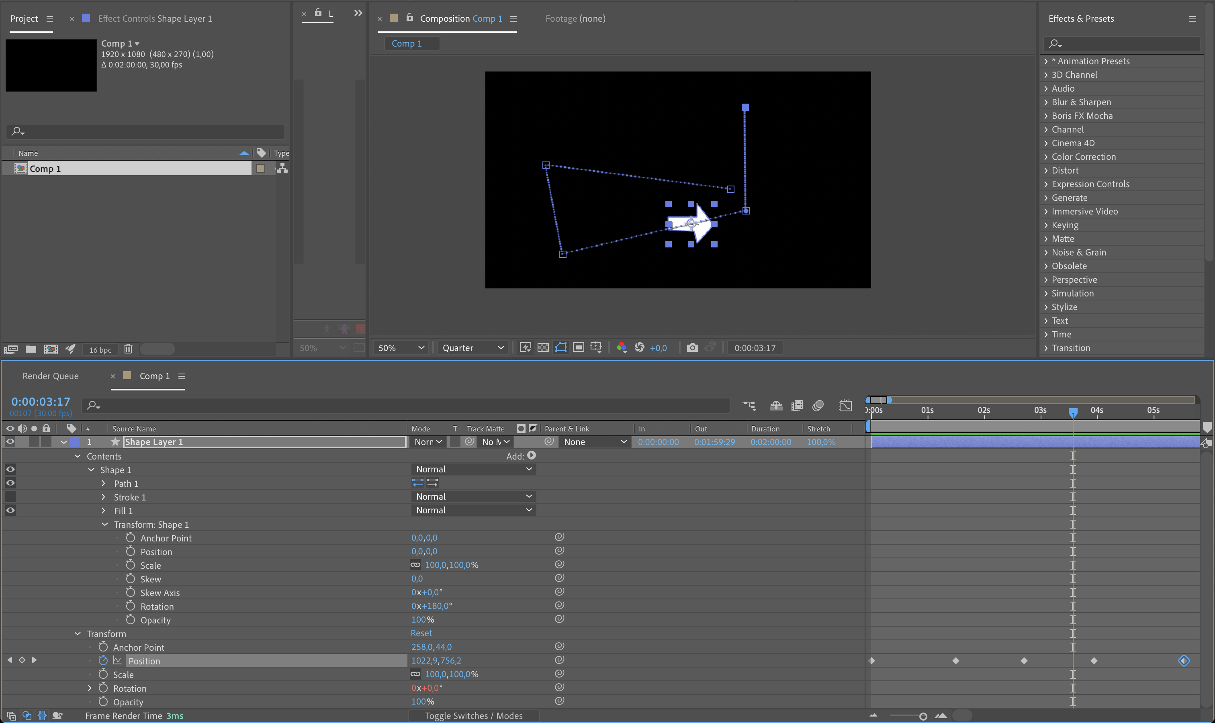Switch to the Render Queue tab
This screenshot has width=1215, height=723.
pyautogui.click(x=50, y=376)
